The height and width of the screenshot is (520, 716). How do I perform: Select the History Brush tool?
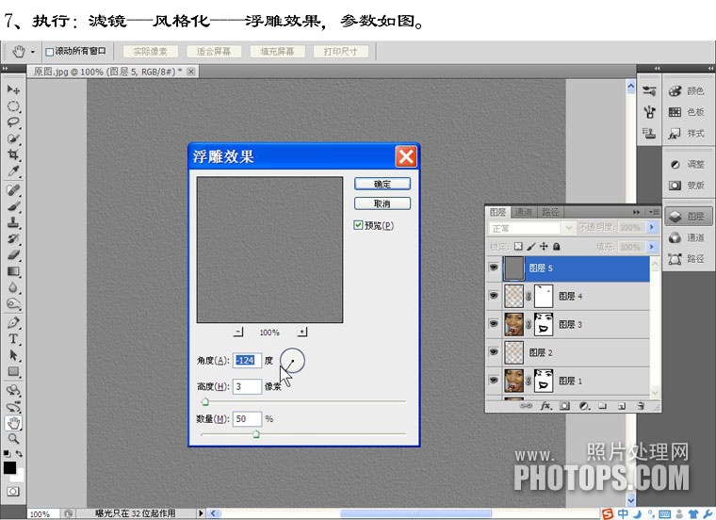click(13, 238)
